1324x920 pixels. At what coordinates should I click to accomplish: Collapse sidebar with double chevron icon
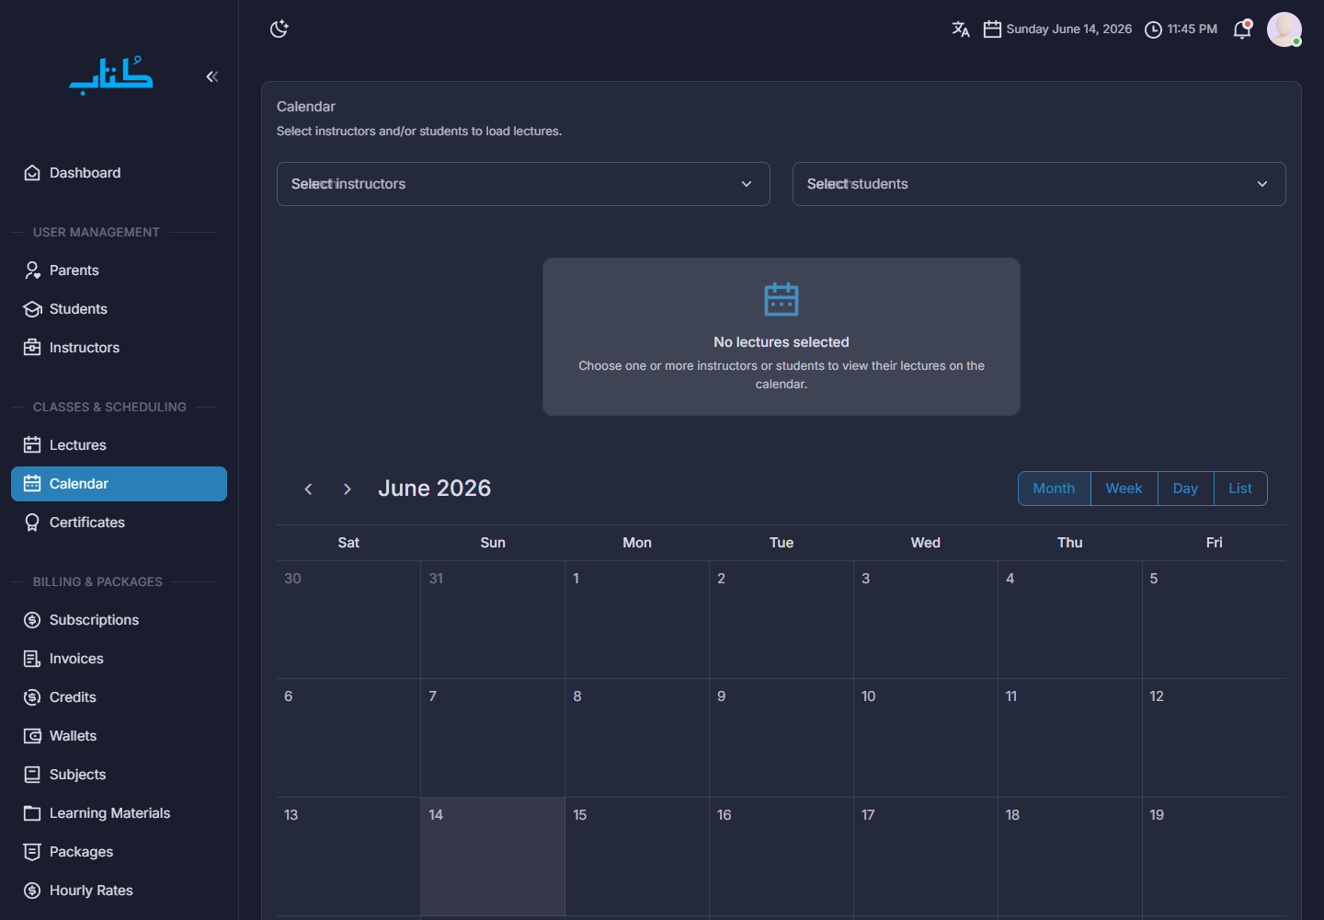[x=212, y=76]
